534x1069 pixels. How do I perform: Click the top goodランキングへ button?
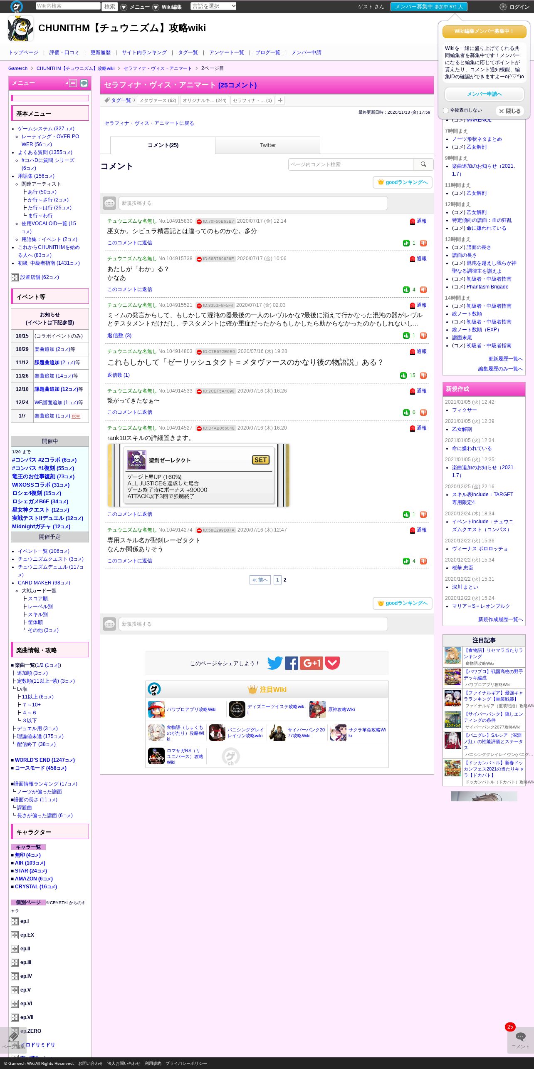pos(403,182)
